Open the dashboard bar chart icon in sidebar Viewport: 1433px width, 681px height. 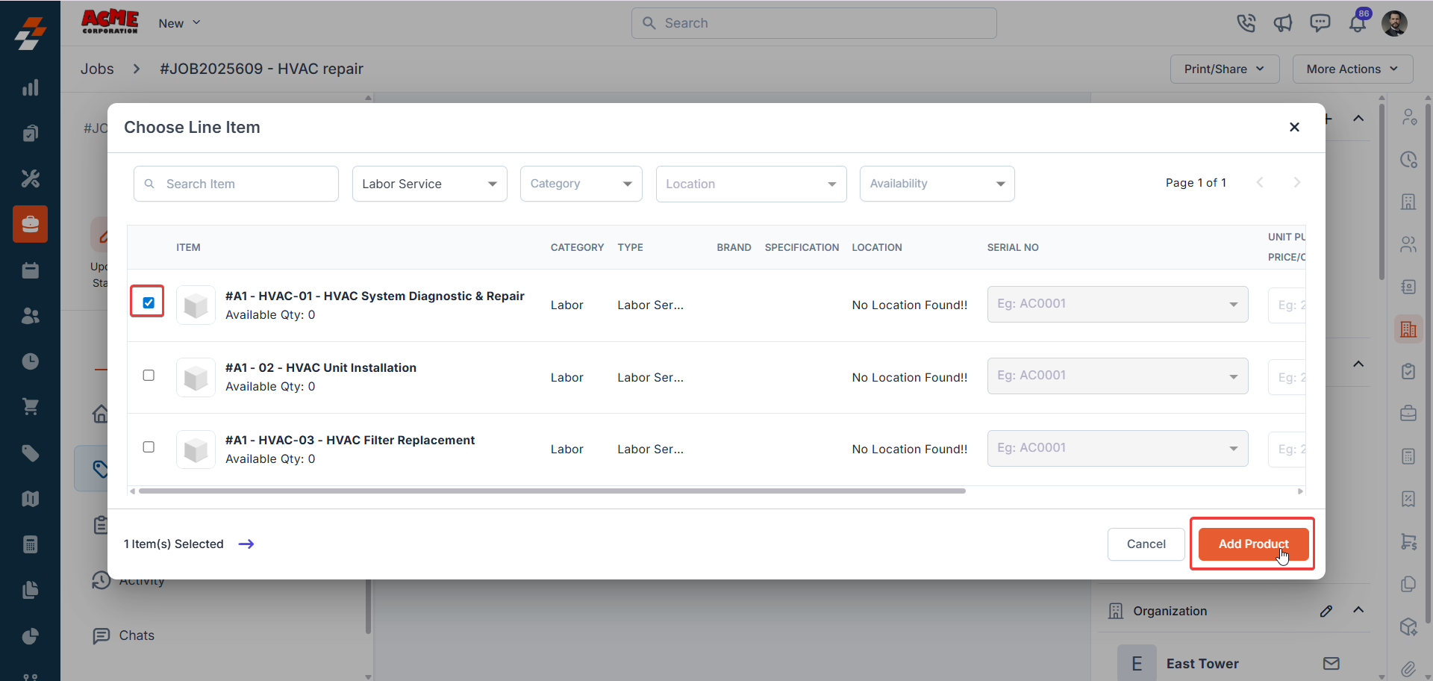[30, 87]
